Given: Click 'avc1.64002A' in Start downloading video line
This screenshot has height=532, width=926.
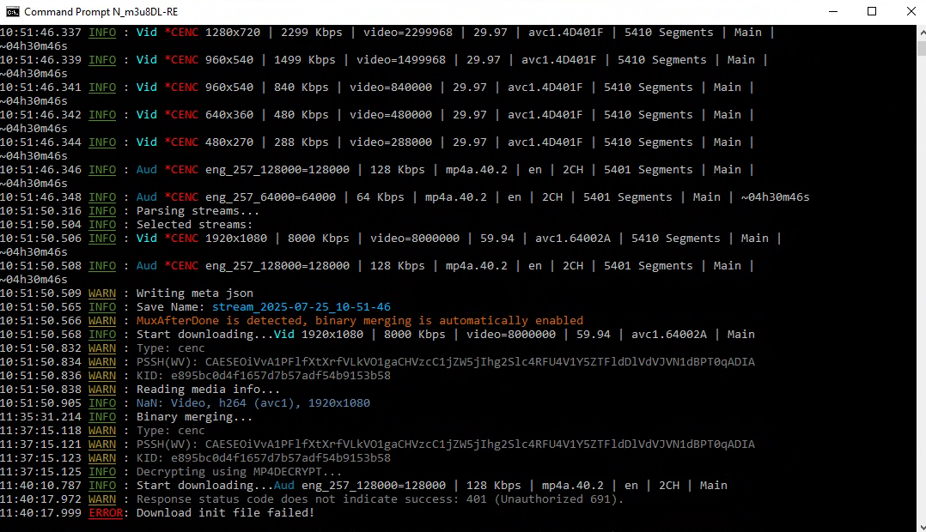Looking at the screenshot, I should (x=669, y=335).
